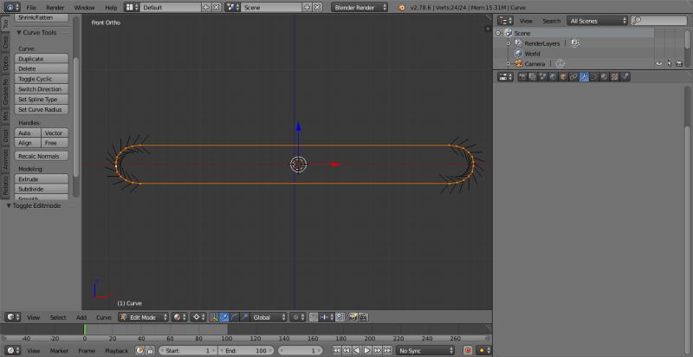Viewport: 693px width, 357px height.
Task: Delete the Default screen layout
Action: tap(217, 8)
